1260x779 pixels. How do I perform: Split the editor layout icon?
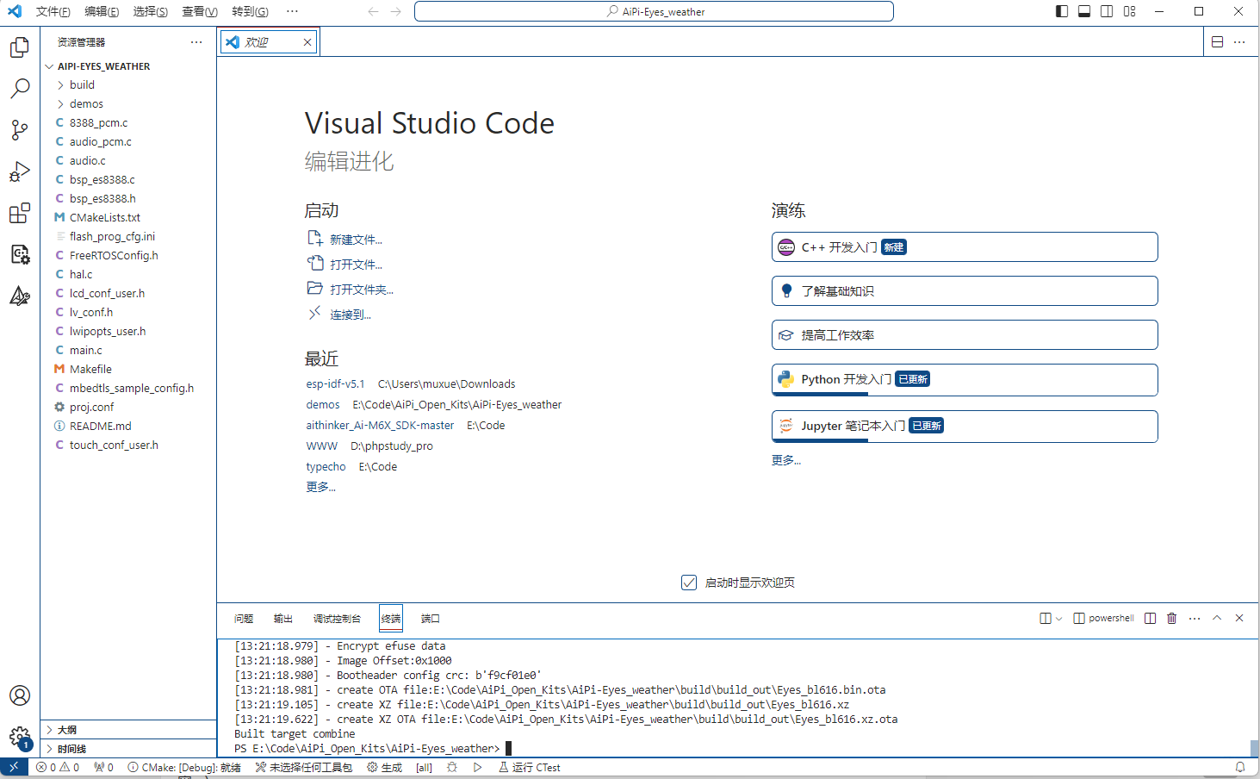1218,41
